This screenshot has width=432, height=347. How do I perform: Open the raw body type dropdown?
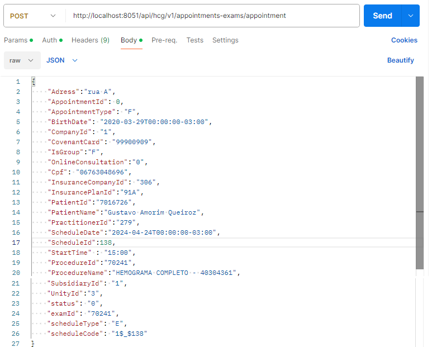coord(22,60)
